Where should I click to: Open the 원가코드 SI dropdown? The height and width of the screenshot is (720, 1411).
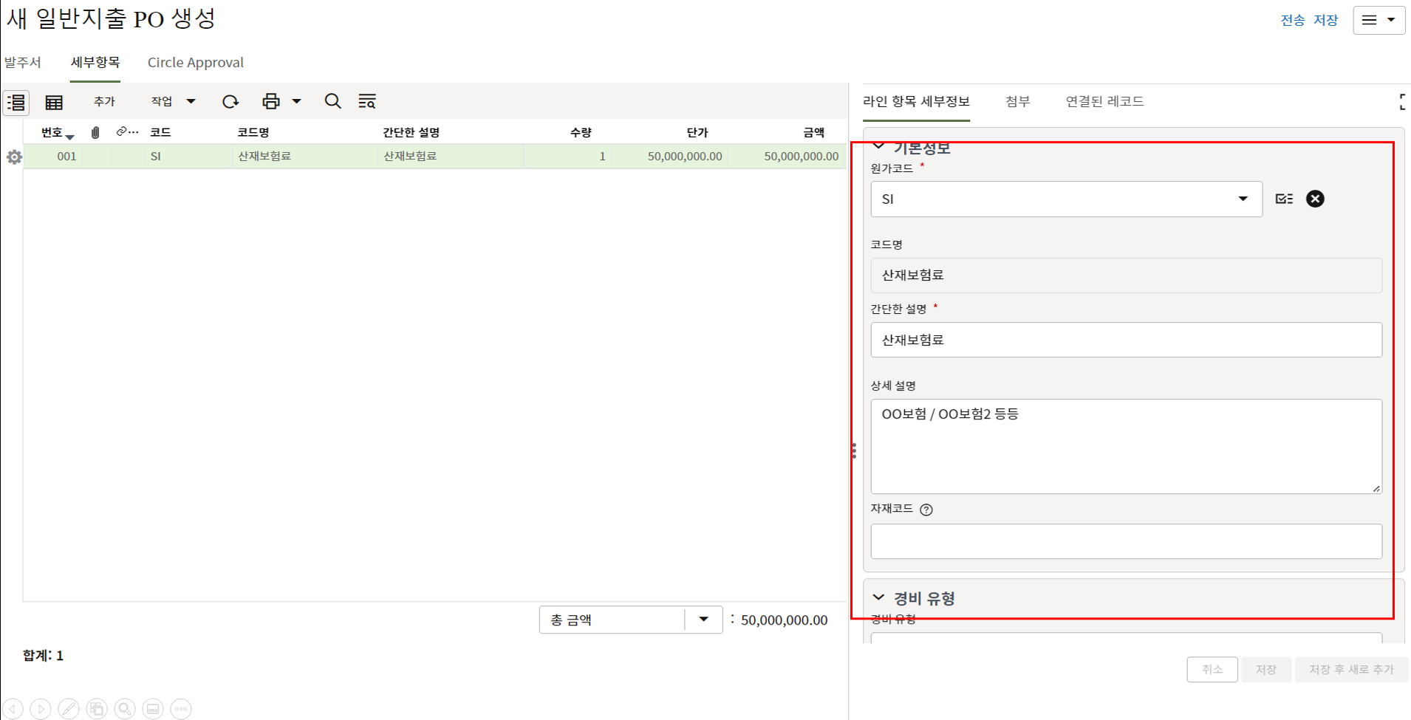coord(1243,199)
